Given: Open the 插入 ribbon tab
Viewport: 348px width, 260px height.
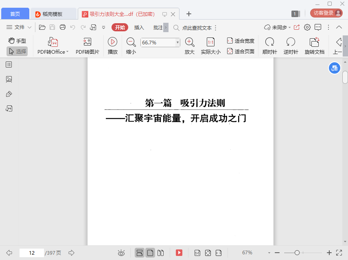Looking at the screenshot, I should tap(139, 27).
